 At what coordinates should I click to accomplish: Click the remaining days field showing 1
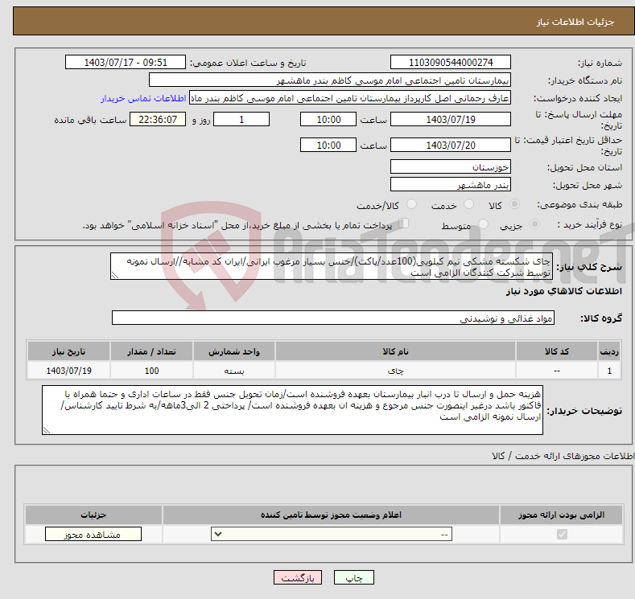[x=241, y=119]
